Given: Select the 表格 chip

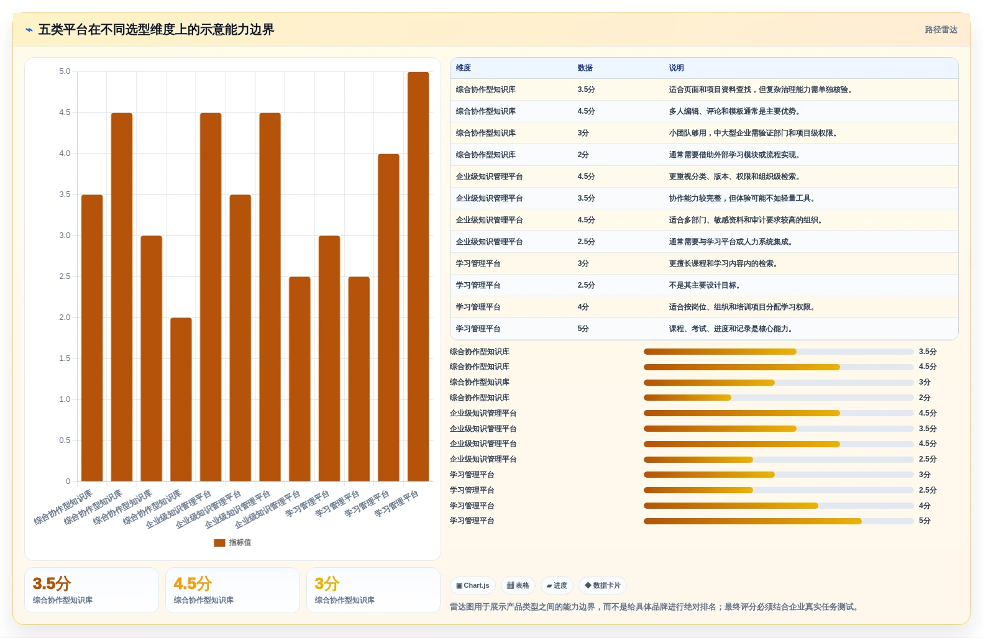Looking at the screenshot, I should pyautogui.click(x=518, y=585).
